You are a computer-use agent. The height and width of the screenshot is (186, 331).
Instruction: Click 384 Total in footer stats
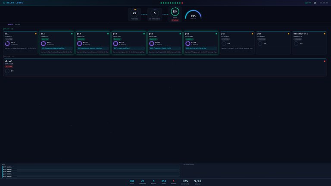click(132, 182)
